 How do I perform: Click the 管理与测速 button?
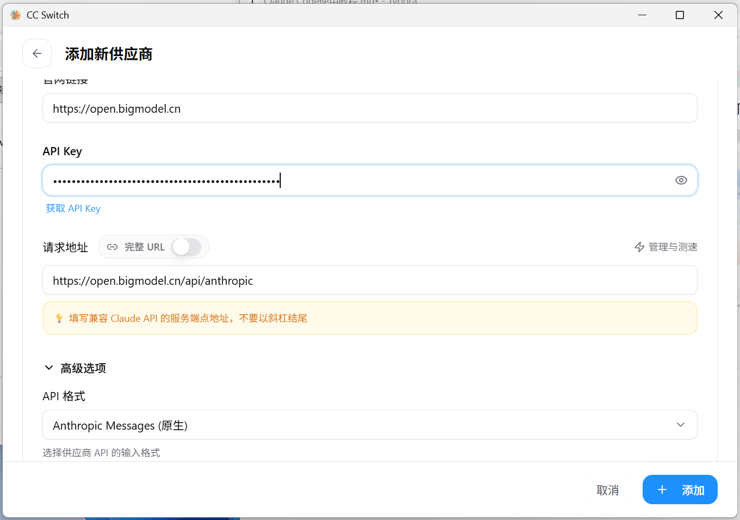[x=666, y=247]
